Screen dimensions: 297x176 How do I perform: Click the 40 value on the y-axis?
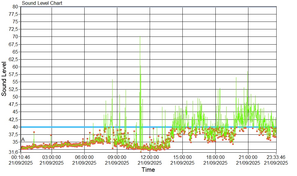[16, 127]
